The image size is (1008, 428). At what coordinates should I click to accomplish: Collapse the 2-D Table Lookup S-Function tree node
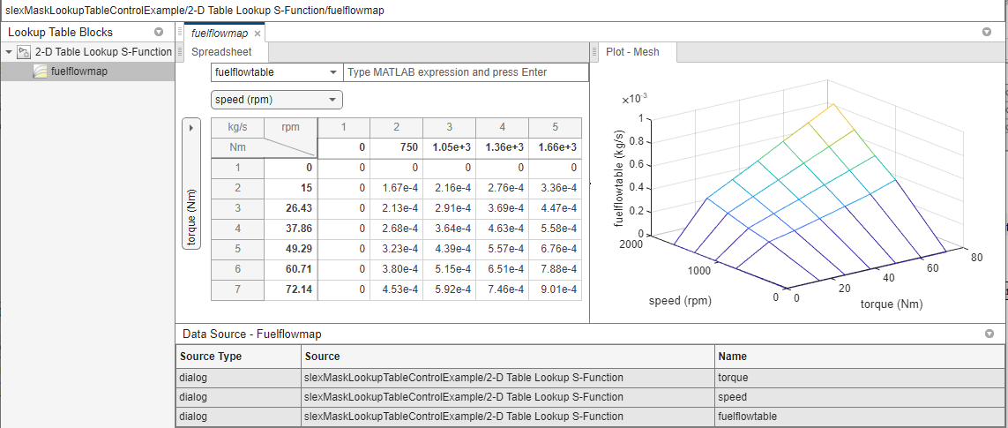8,52
